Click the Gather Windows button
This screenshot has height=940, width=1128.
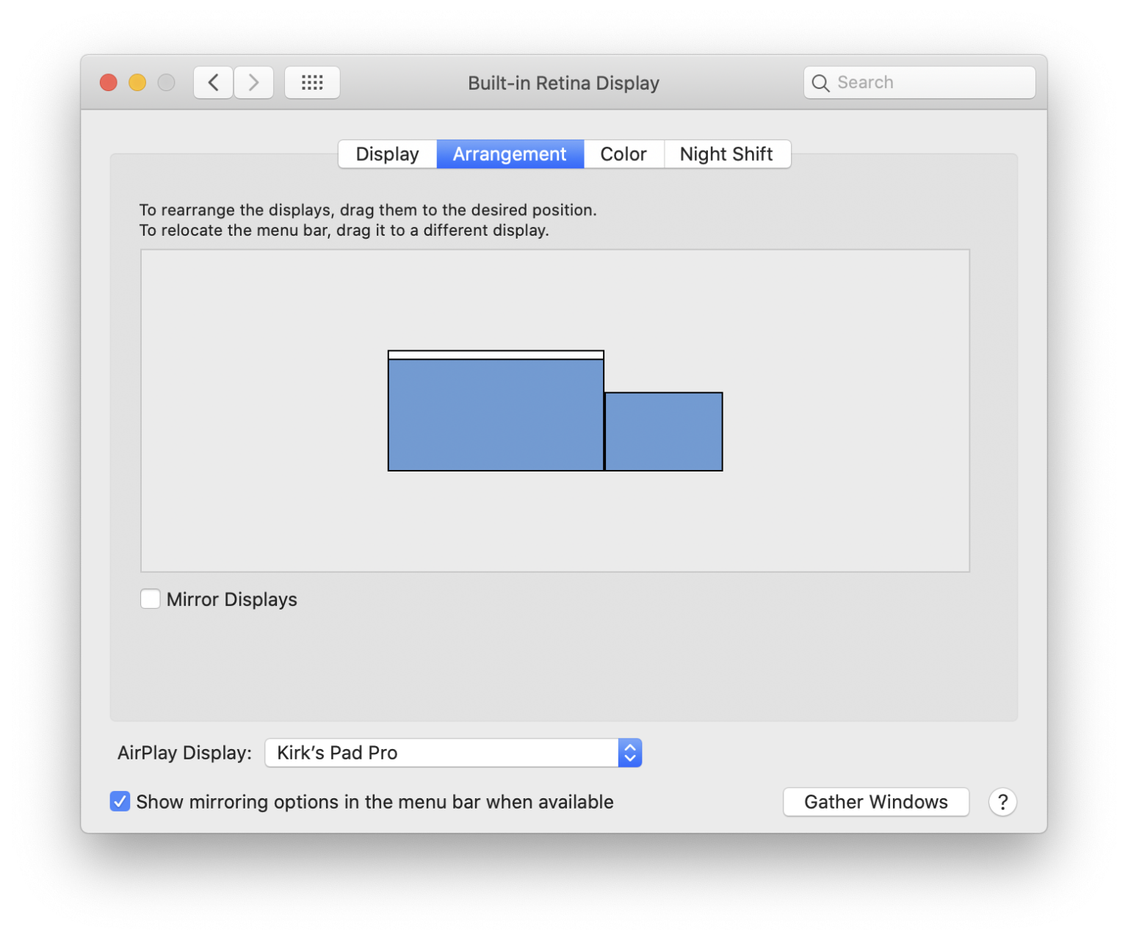point(875,802)
